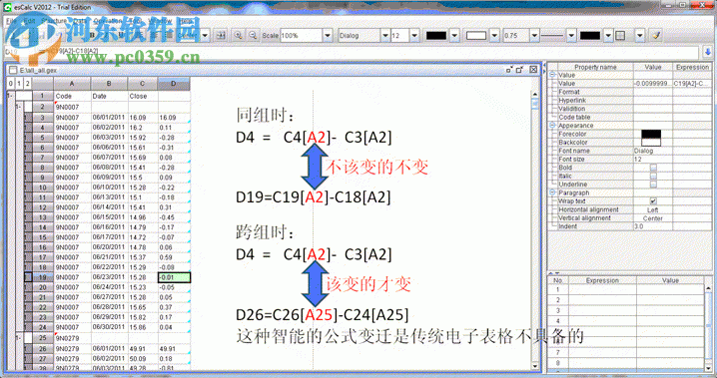The image size is (717, 378).
Task: Select column header B
Action: (x=109, y=84)
